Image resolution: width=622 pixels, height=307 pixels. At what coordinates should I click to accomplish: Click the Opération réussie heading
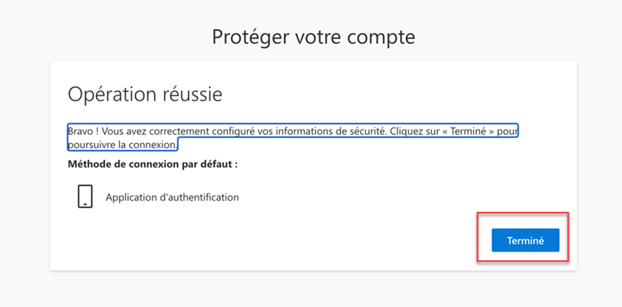tap(146, 94)
